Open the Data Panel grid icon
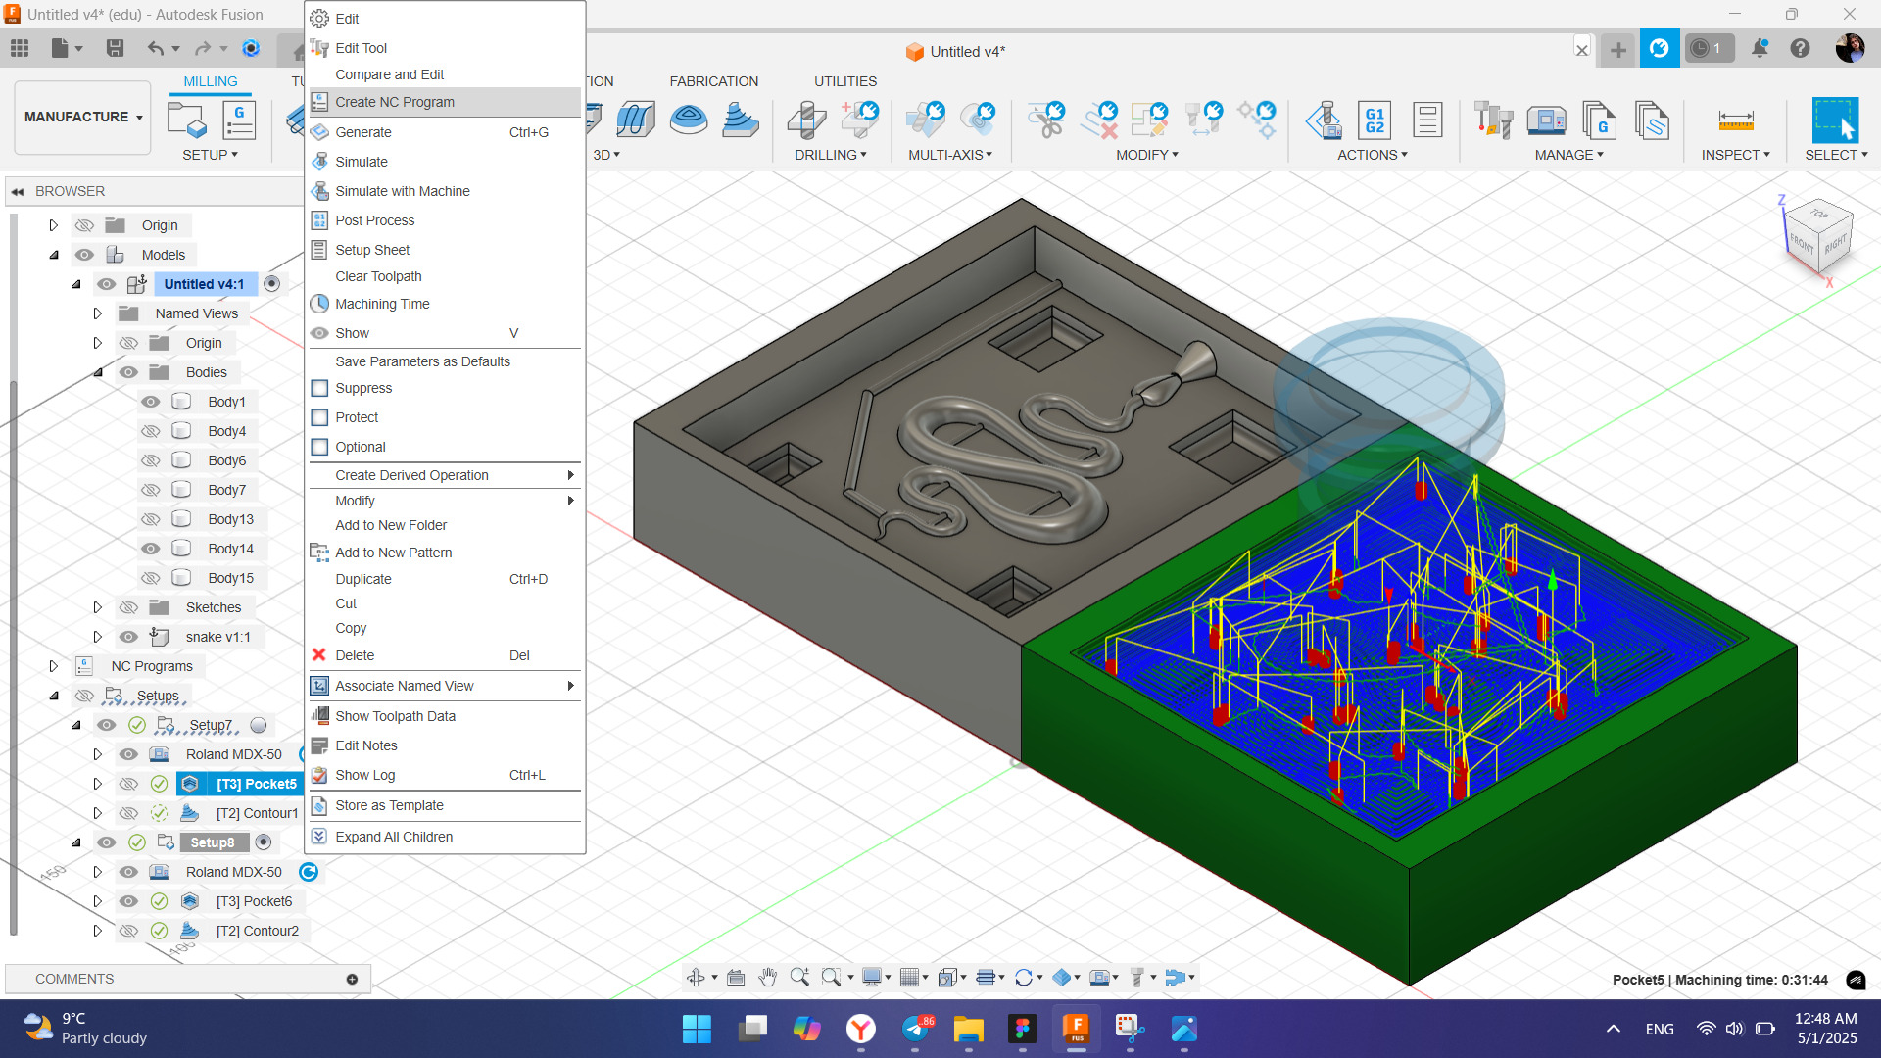Image resolution: width=1881 pixels, height=1058 pixels. point(20,48)
